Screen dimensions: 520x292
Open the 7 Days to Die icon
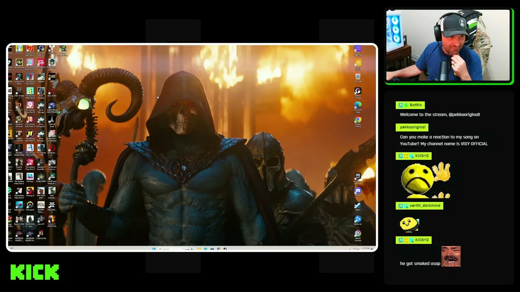[x=41, y=234]
